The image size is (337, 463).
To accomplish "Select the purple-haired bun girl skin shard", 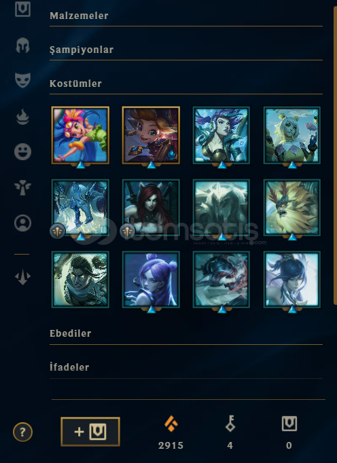I will point(151,279).
